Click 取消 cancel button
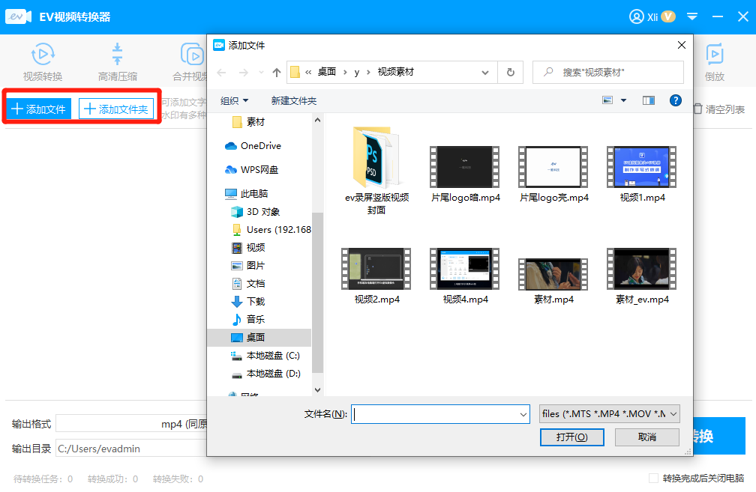The height and width of the screenshot is (492, 756). 647,437
